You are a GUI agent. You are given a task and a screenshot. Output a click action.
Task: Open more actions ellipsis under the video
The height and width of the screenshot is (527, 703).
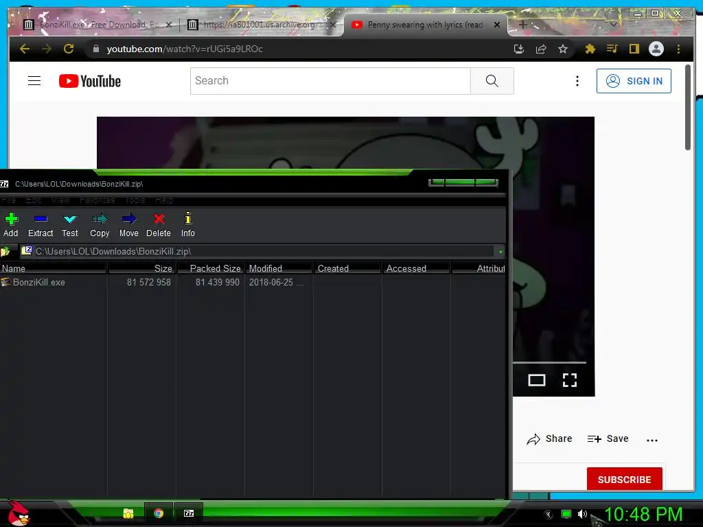coord(652,440)
